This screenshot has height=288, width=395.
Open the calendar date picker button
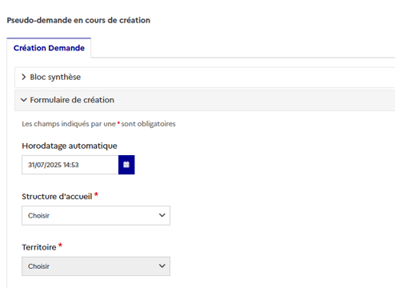coord(126,165)
